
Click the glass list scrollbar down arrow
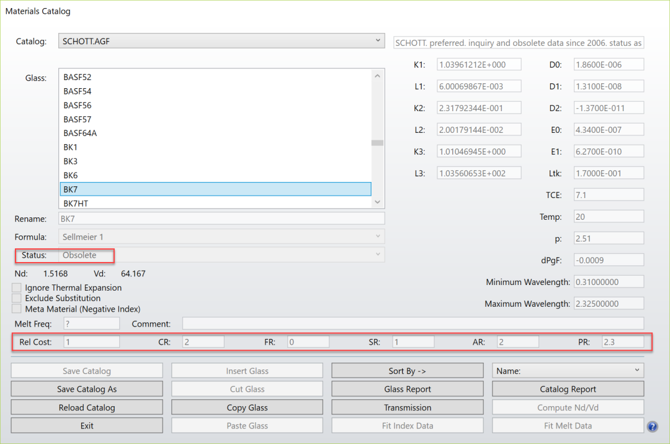tap(377, 201)
